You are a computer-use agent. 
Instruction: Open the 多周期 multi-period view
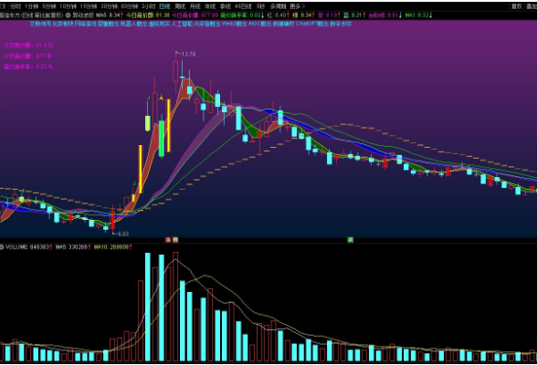[x=278, y=6]
